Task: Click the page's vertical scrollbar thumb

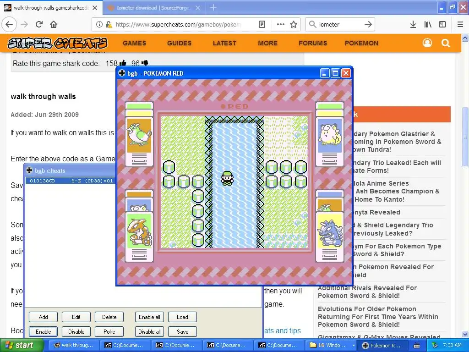Action: click(465, 137)
